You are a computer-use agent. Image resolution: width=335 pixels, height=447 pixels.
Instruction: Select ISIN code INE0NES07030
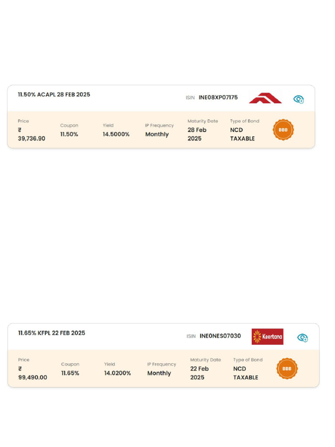(220, 336)
